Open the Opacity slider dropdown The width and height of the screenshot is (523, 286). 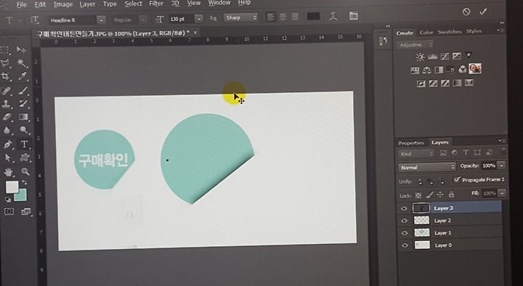point(501,166)
